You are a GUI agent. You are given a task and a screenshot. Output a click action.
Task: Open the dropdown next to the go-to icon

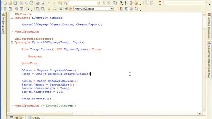(31, 10)
